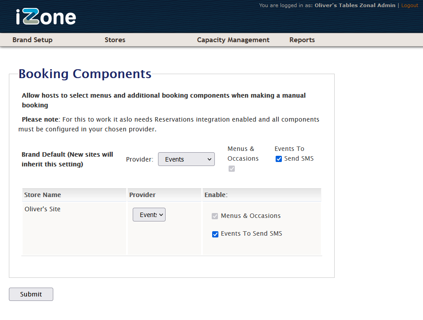Expand the Brand Default Provider dropdown
The width and height of the screenshot is (423, 320).
(186, 159)
